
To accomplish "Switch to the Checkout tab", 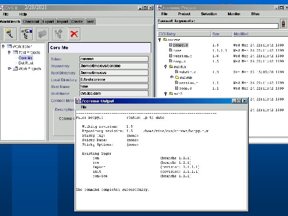I will (31, 22).
